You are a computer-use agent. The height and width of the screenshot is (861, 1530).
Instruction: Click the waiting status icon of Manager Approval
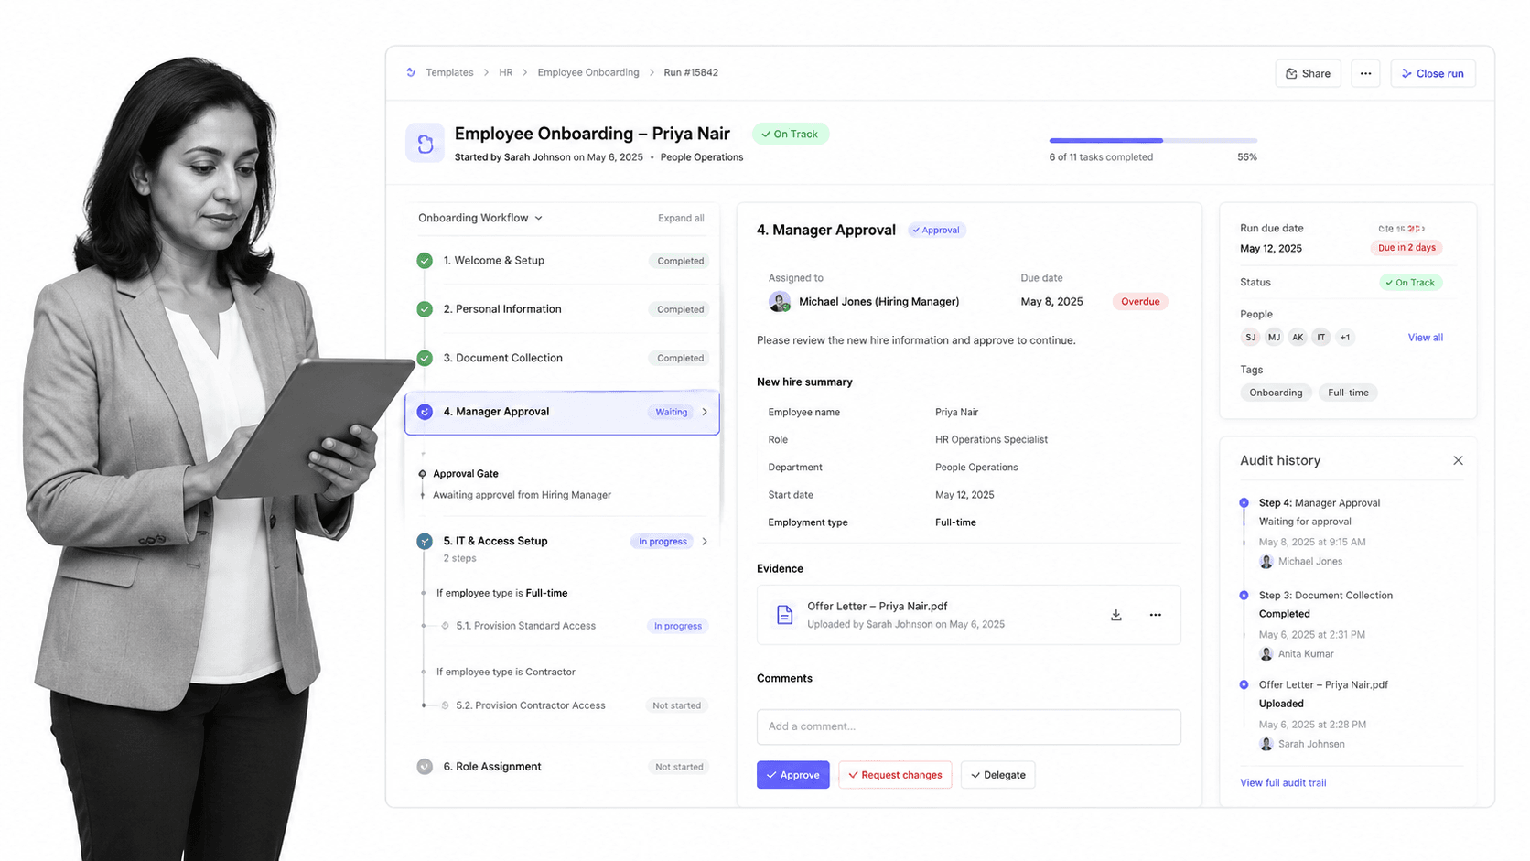pos(425,412)
